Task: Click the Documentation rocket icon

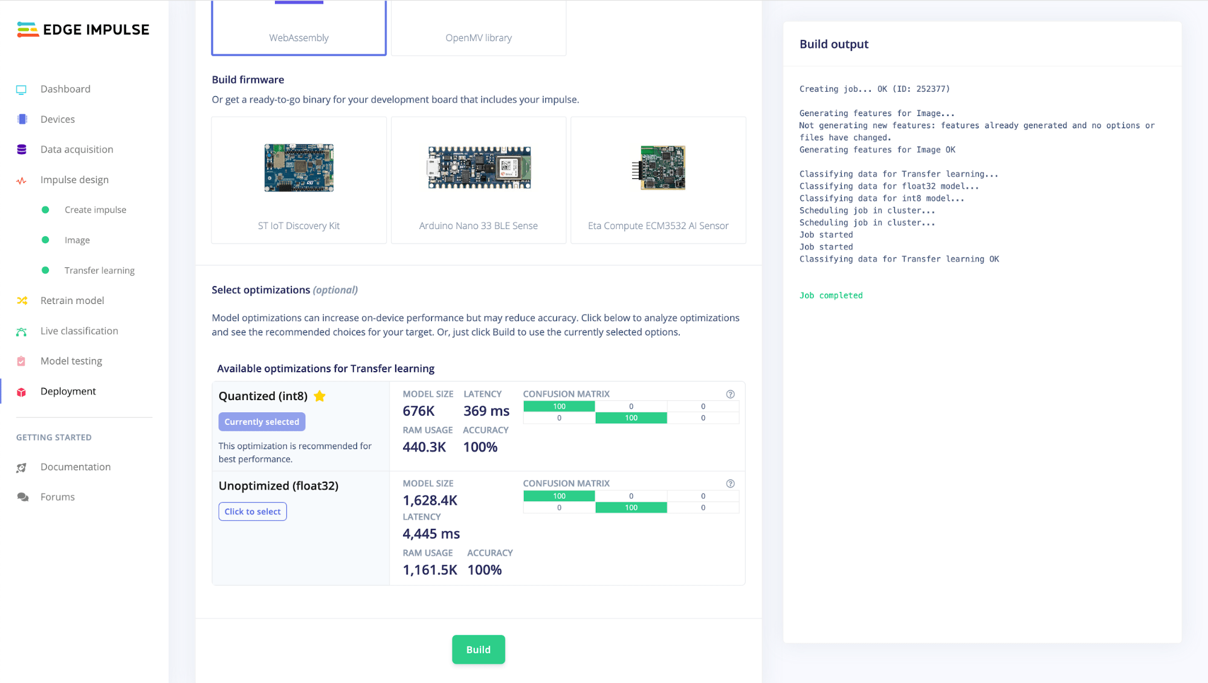Action: 22,467
